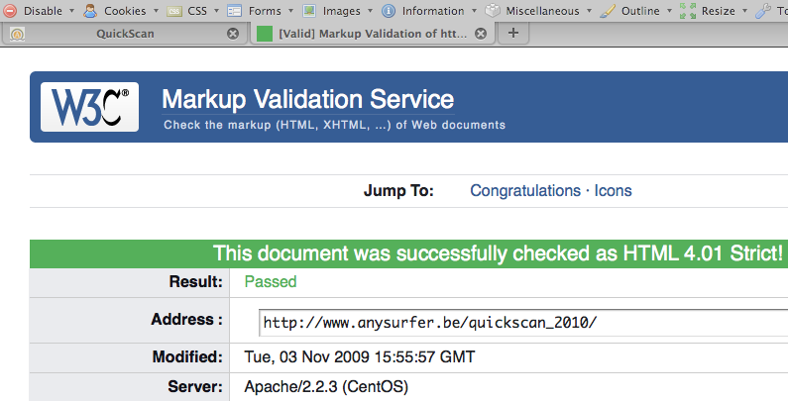
Task: Click the 'Check the markup' subtitle text
Action: tap(334, 125)
